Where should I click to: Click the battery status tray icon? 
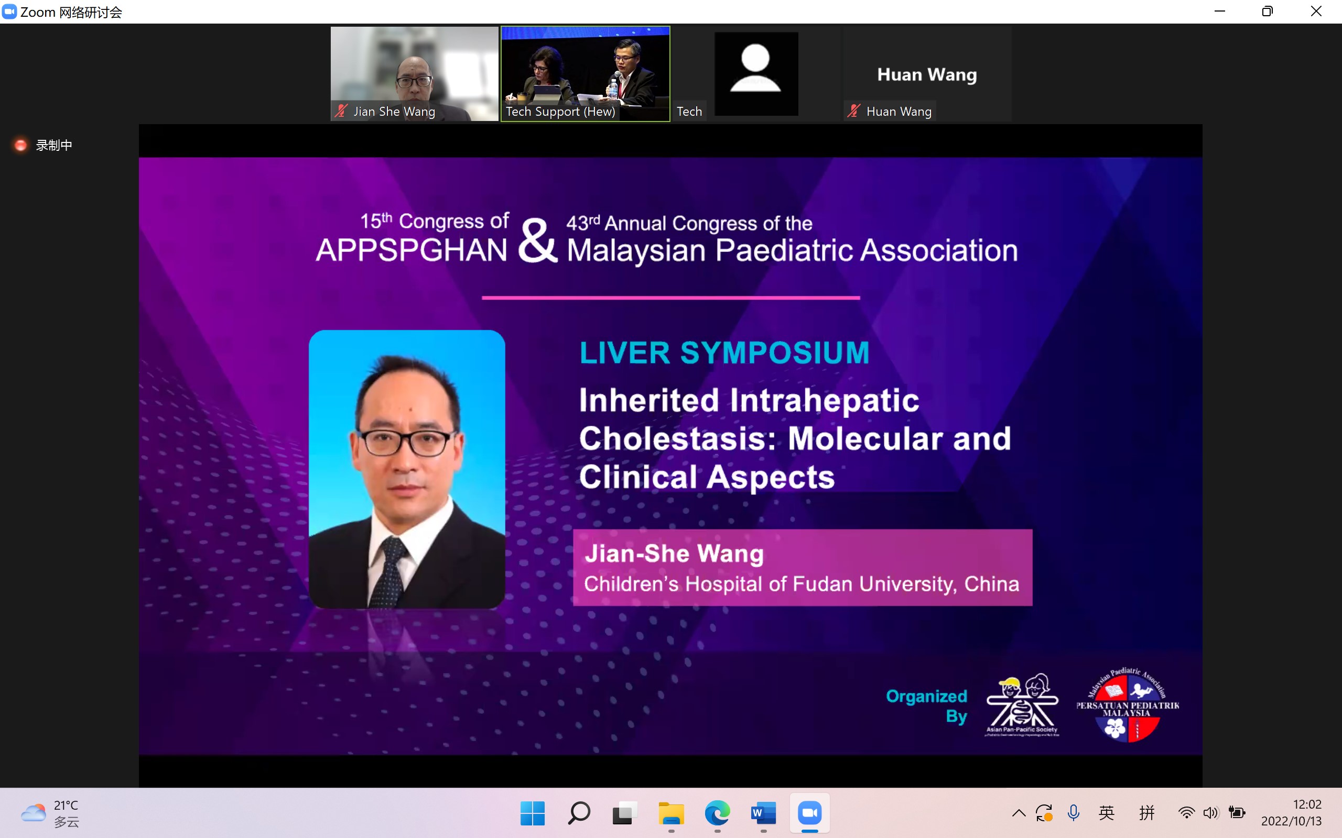click(1237, 813)
